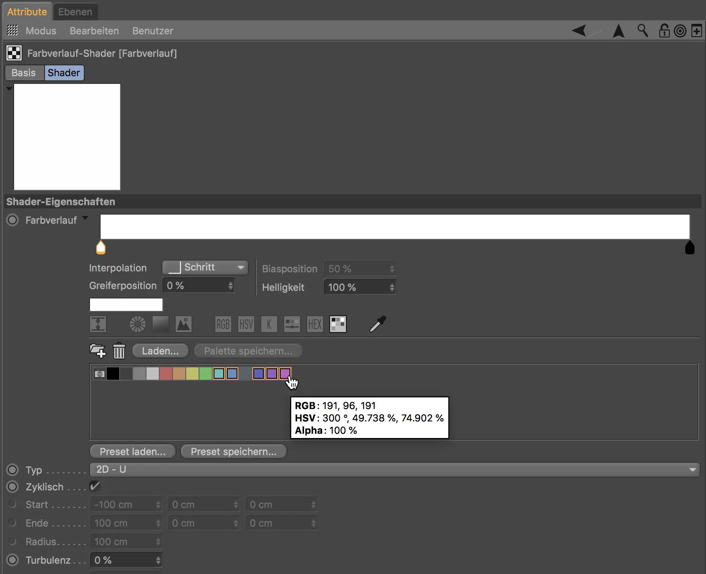Image resolution: width=706 pixels, height=574 pixels.
Task: Enable the Kelvin K color mode
Action: click(269, 324)
